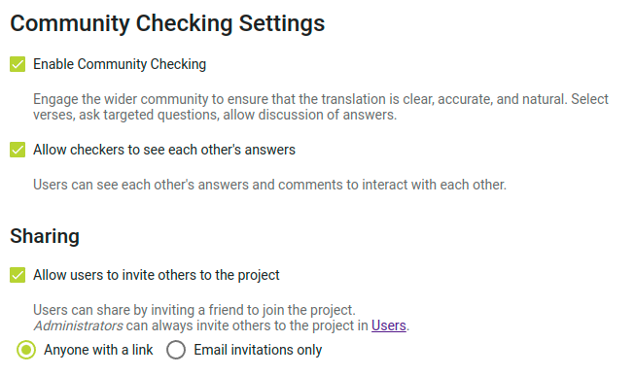Click the 'Anyone with a link' label text
635x376 pixels.
98,350
